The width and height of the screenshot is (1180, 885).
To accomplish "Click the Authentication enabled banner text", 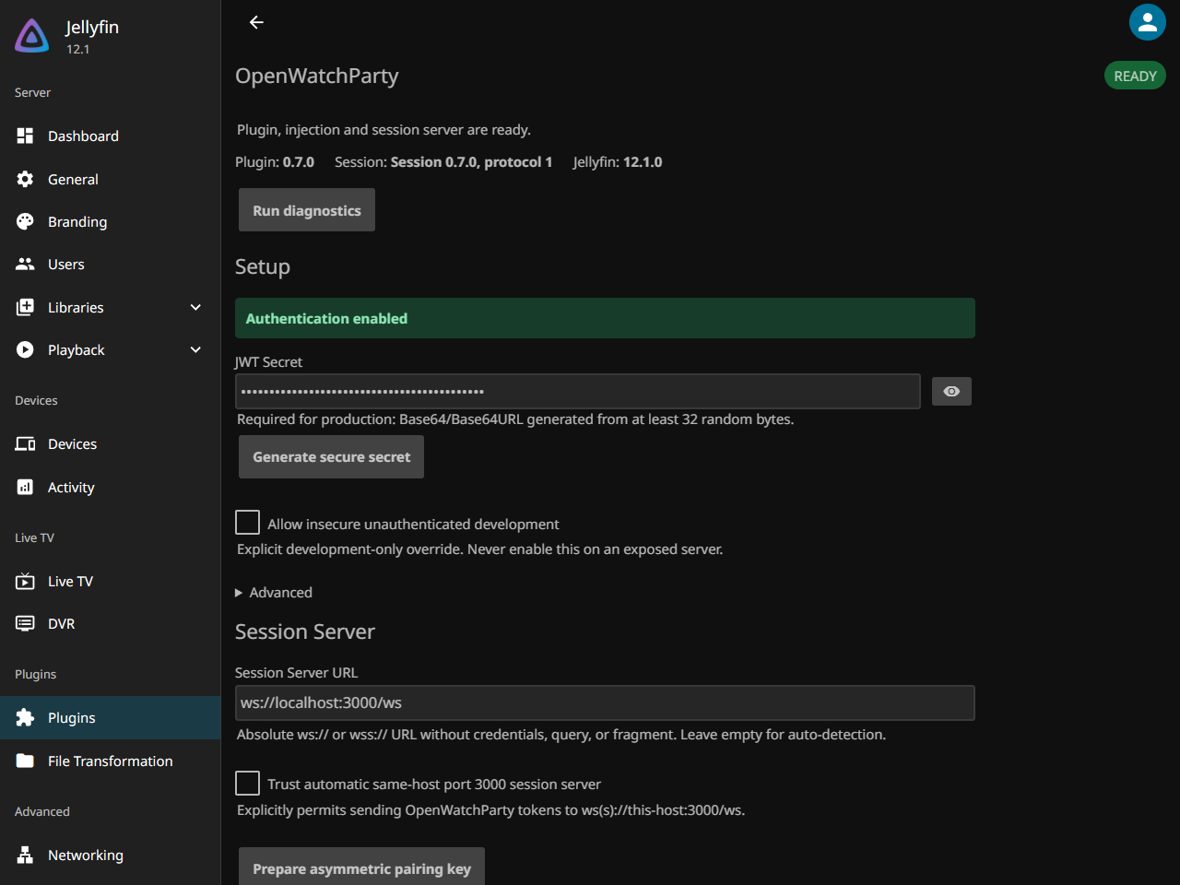I will pos(326,318).
